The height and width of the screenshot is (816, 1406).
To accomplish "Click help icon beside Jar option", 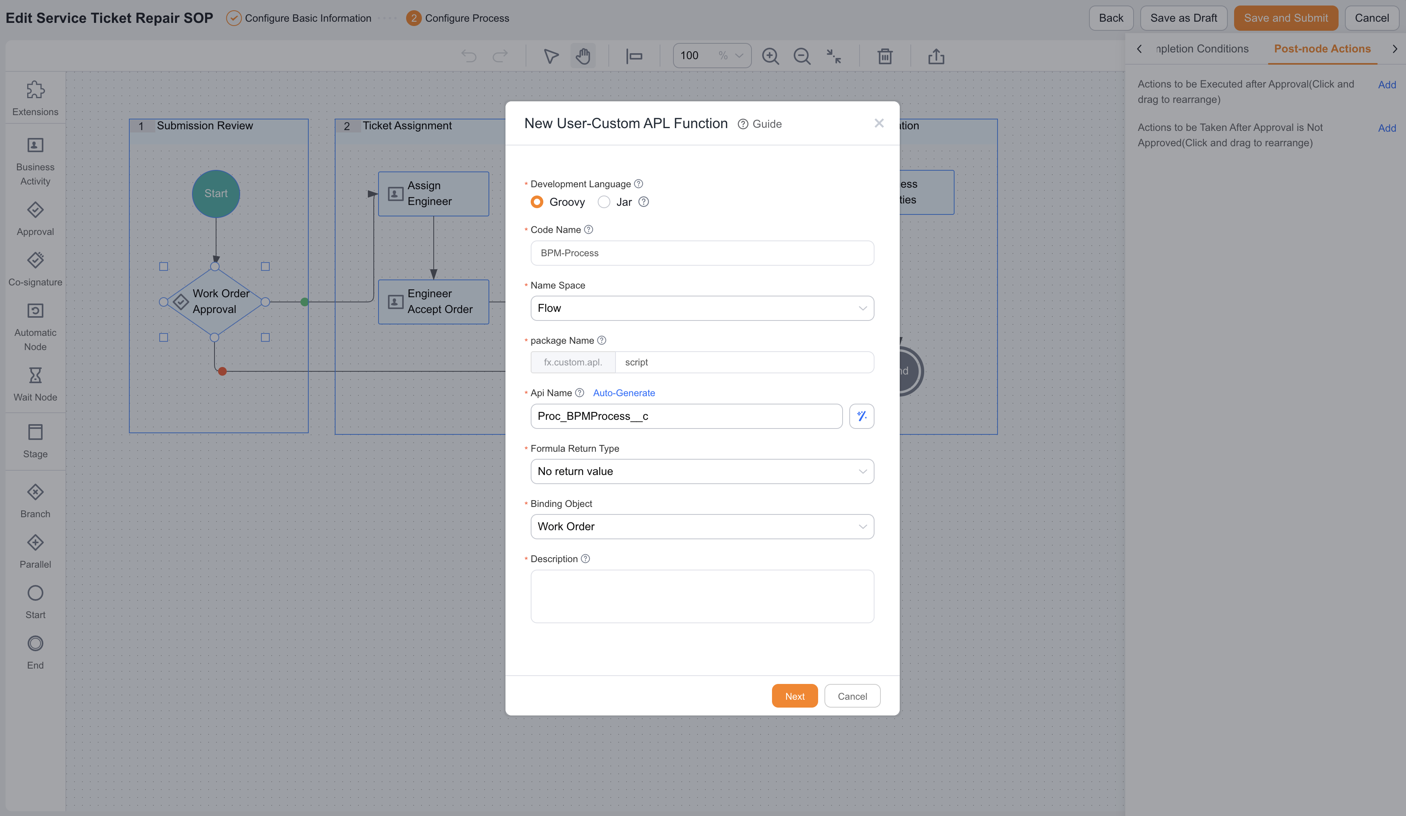I will 643,202.
